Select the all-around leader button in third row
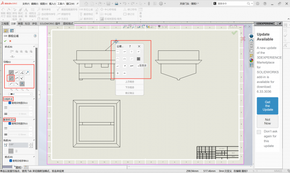The height and width of the screenshot is (173, 290). click(x=22, y=84)
